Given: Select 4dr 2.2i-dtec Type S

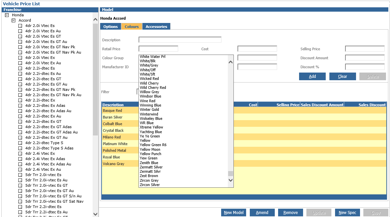Looking at the screenshot, I should pos(44,143).
